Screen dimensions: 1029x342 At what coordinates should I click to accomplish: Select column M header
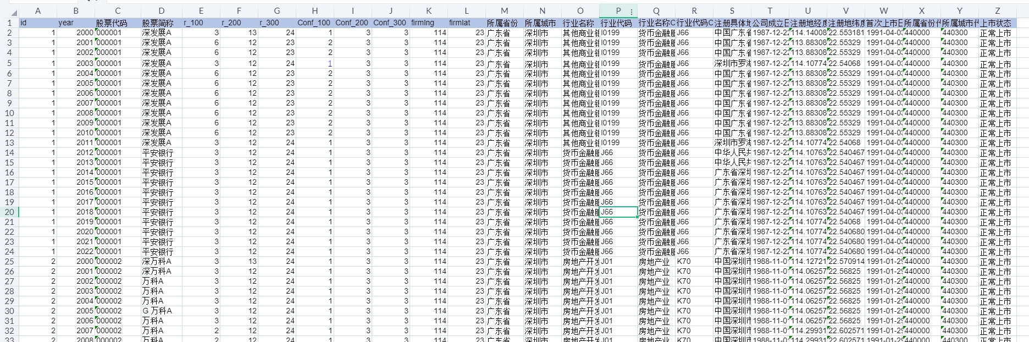click(x=504, y=11)
